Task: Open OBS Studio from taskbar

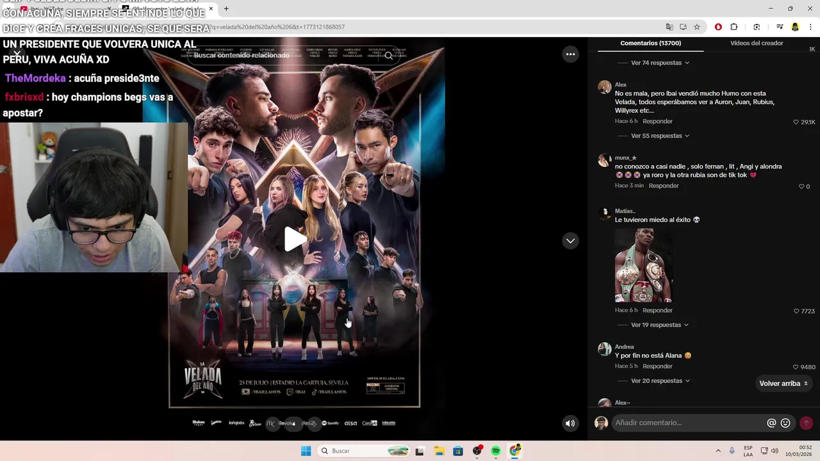Action: pyautogui.click(x=477, y=451)
